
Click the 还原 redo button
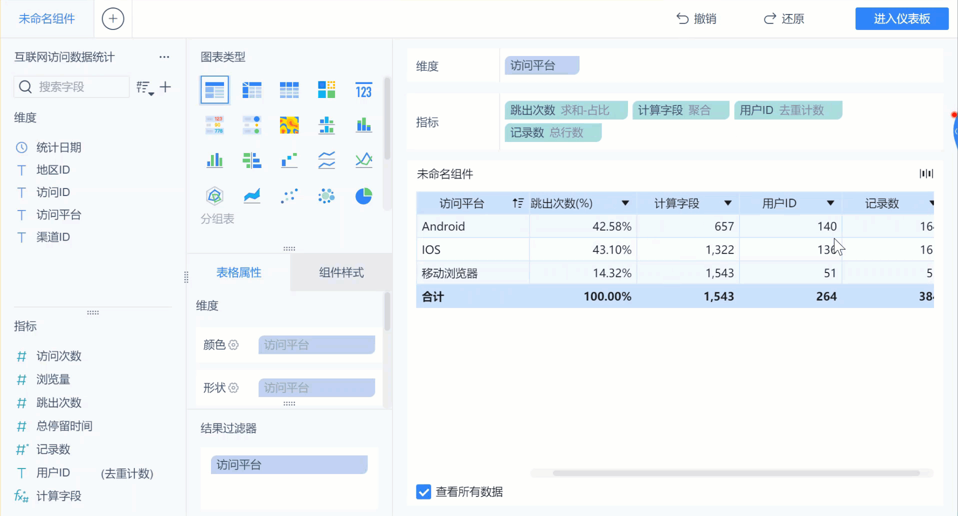coord(784,19)
